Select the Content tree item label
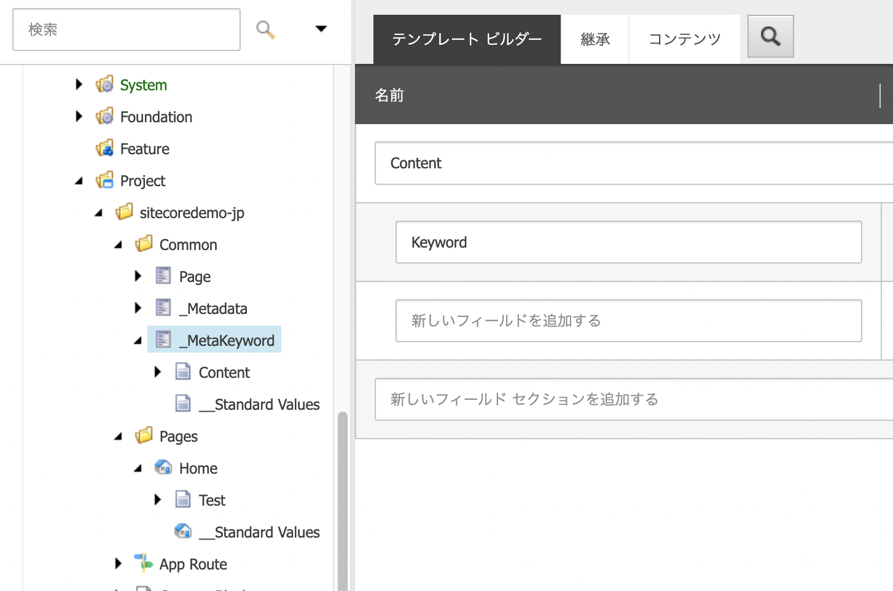 pos(224,372)
